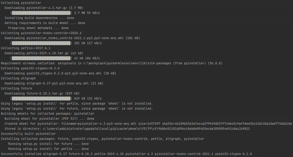293x157 pixels.
Task: Click the pip cache wheels directory path
Action: pos(146,129)
